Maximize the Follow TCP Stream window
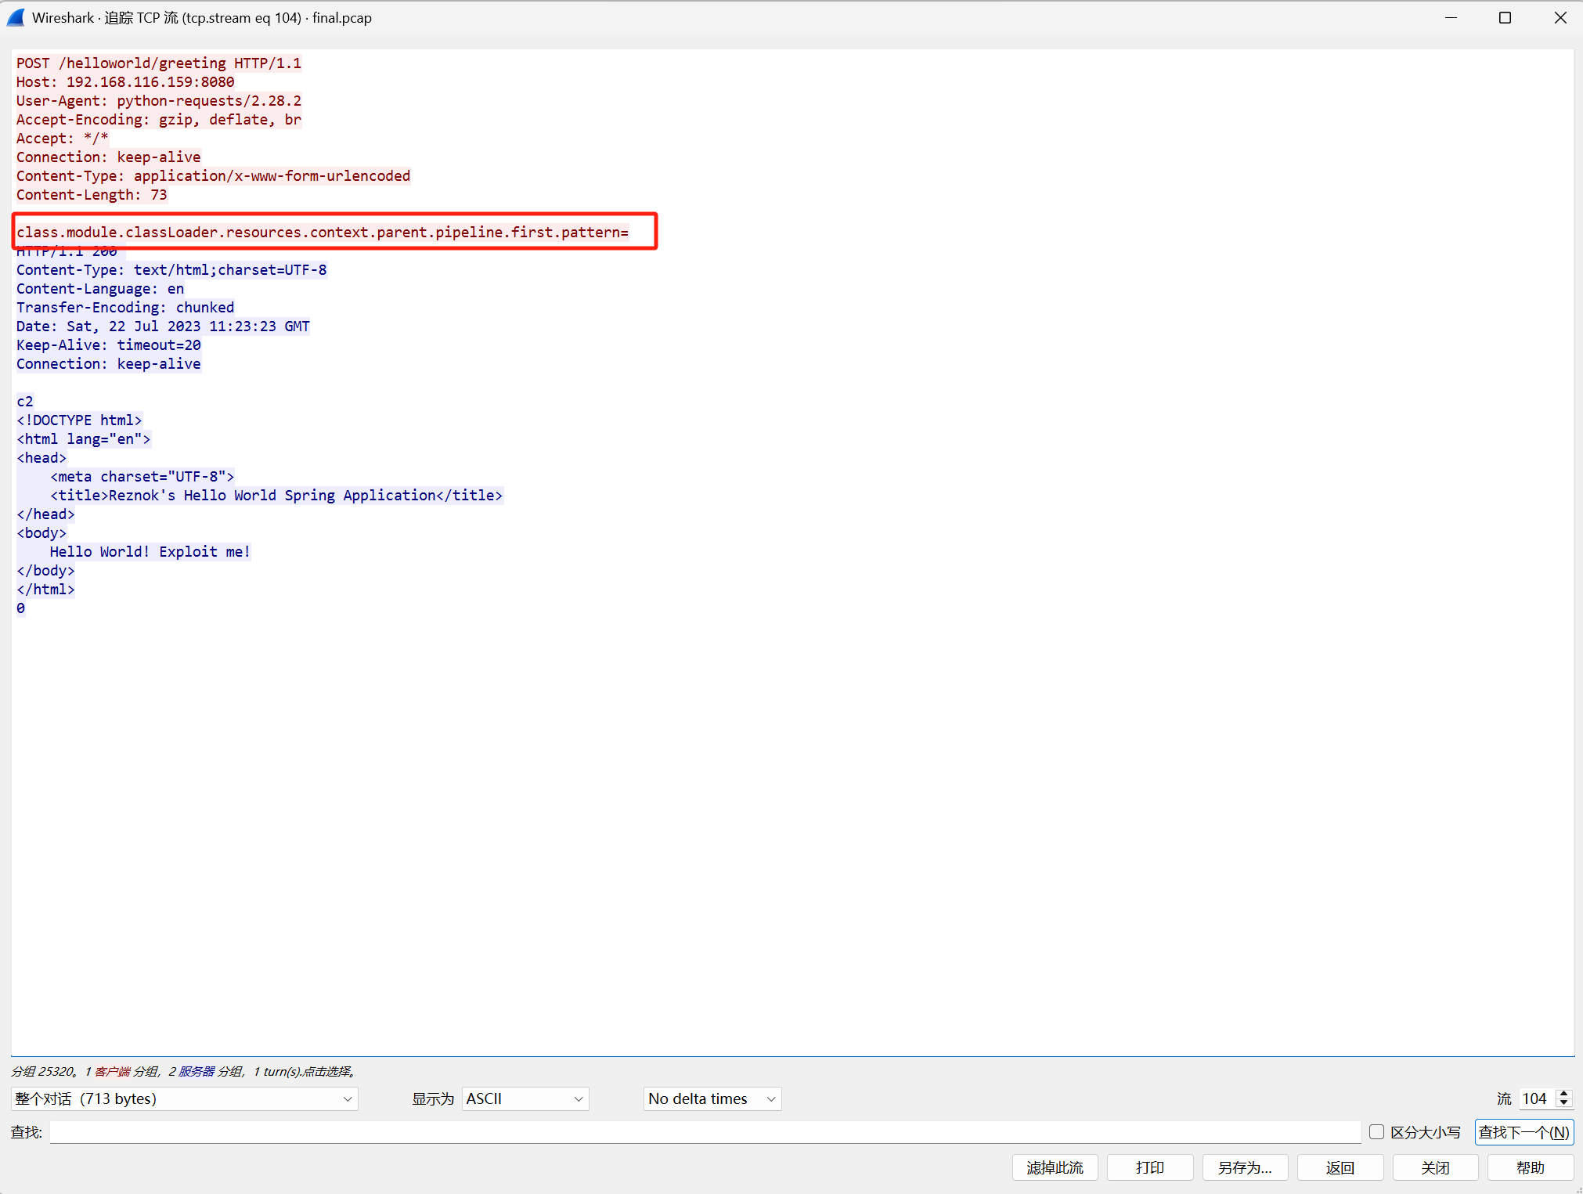 point(1505,17)
